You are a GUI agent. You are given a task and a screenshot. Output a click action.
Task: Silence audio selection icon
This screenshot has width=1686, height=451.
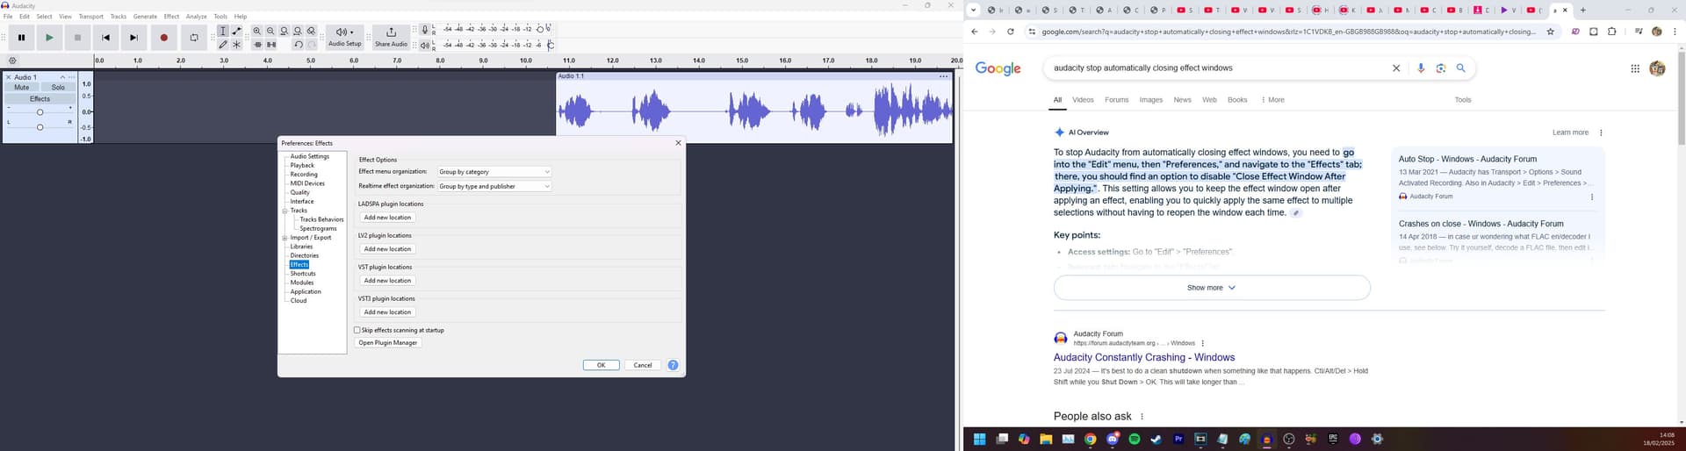(x=271, y=45)
